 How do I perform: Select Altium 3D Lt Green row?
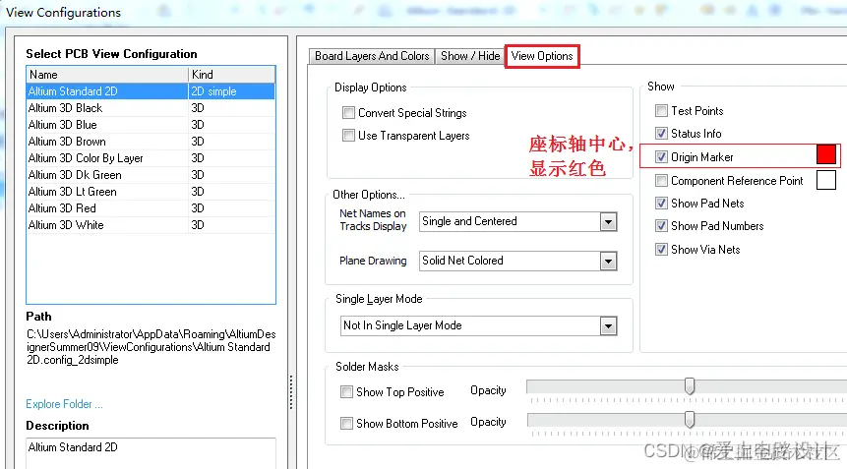point(151,192)
